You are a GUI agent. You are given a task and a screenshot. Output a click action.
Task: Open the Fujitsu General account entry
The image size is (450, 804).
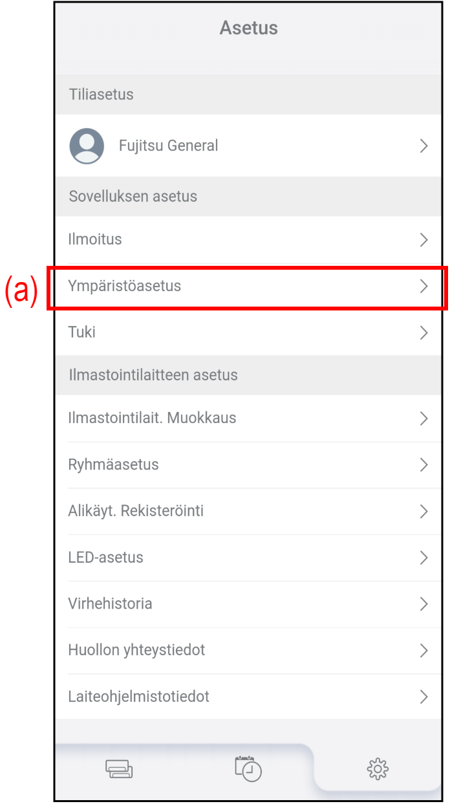[x=169, y=146]
